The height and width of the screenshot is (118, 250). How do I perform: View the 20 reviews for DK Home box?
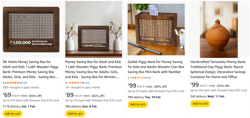(x=25, y=83)
